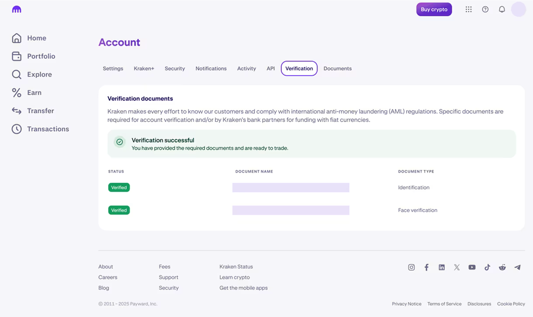The height and width of the screenshot is (317, 533).
Task: Open the apps grid menu icon
Action: pos(468,9)
